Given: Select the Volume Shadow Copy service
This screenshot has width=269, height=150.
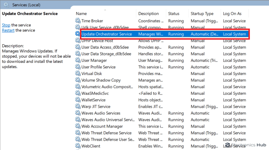Looking at the screenshot, I should pos(101,80).
